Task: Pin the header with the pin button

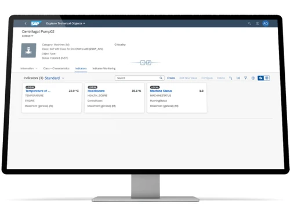Action: 148,62
